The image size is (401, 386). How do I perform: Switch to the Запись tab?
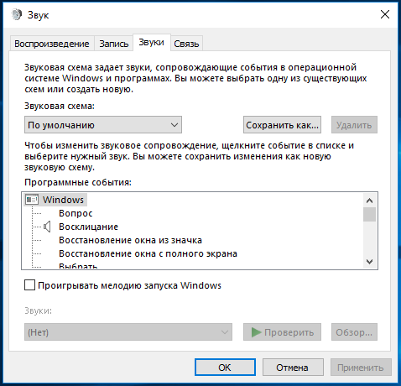(114, 44)
